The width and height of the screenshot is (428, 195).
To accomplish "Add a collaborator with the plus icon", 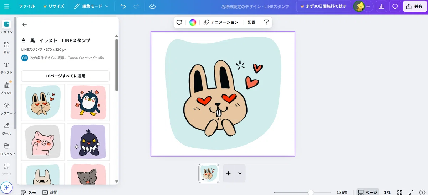I will tap(368, 6).
